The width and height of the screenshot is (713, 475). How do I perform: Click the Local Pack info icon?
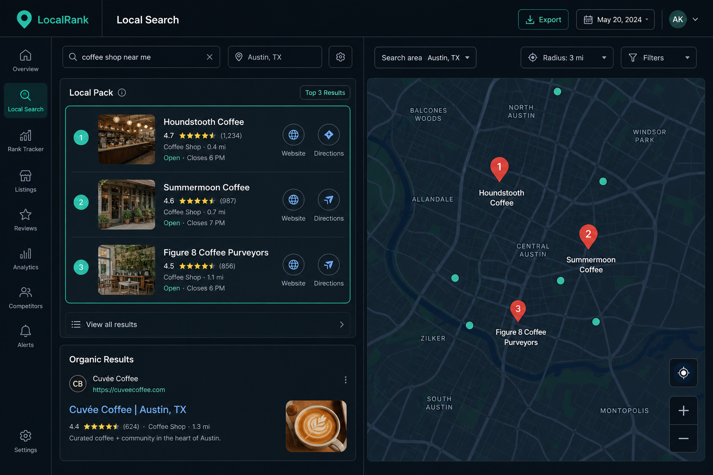tap(122, 92)
